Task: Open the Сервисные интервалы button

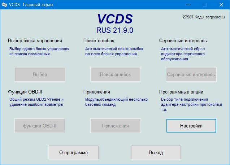Action: (x=191, y=74)
